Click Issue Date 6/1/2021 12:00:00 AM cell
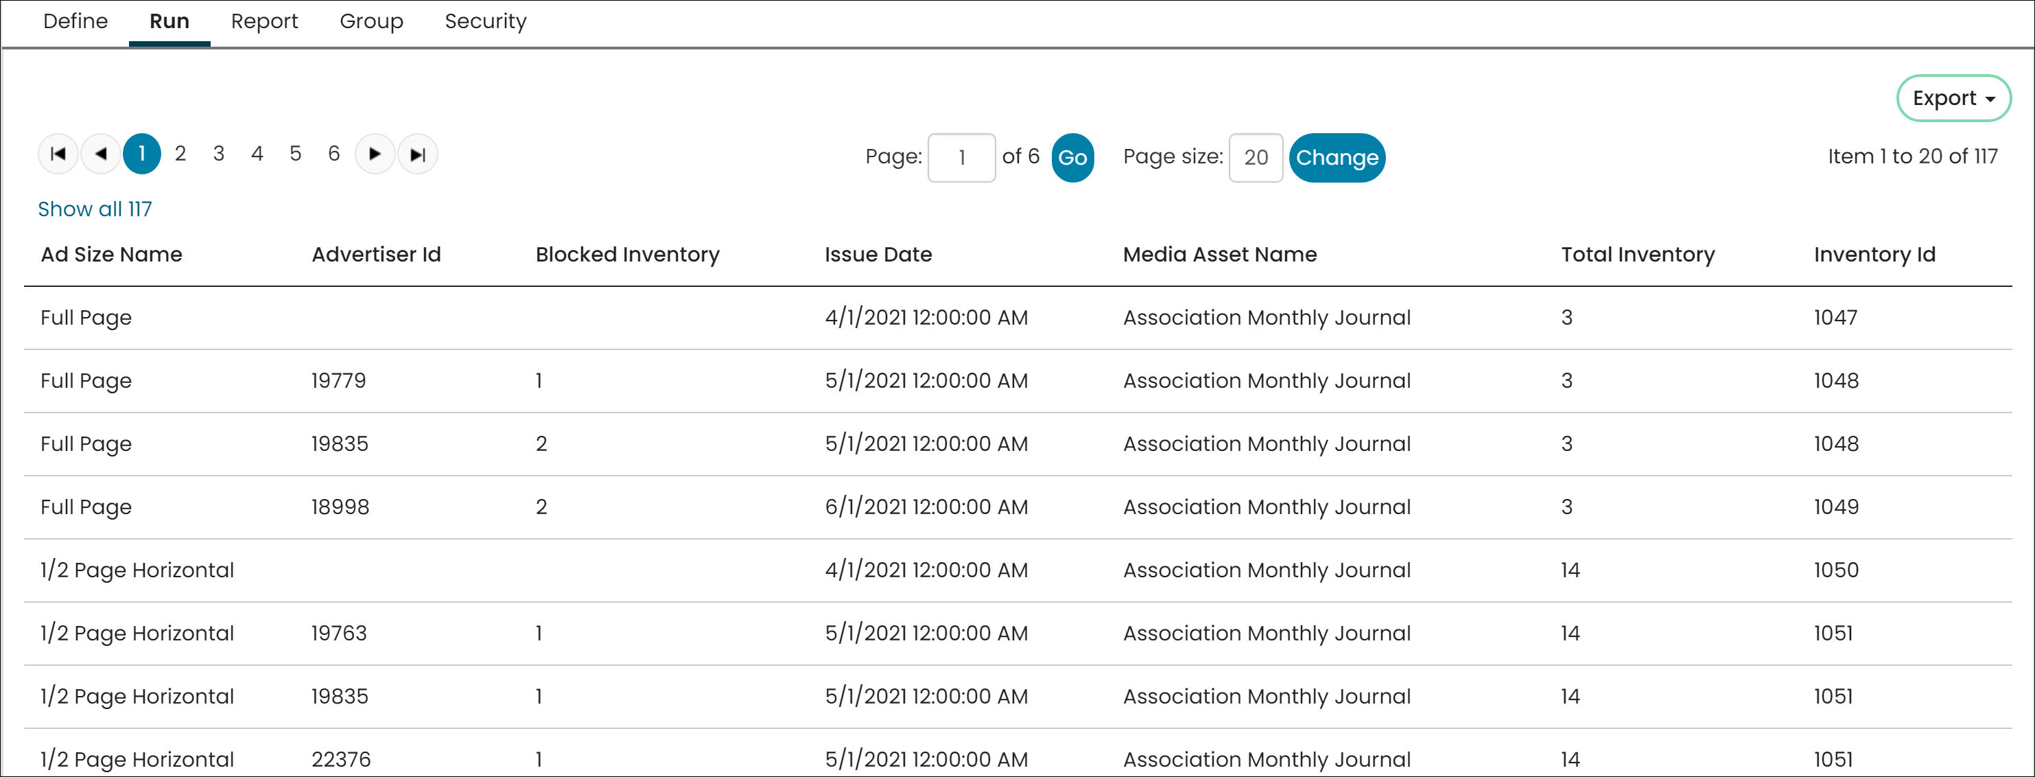Viewport: 2035px width, 777px height. coord(927,507)
